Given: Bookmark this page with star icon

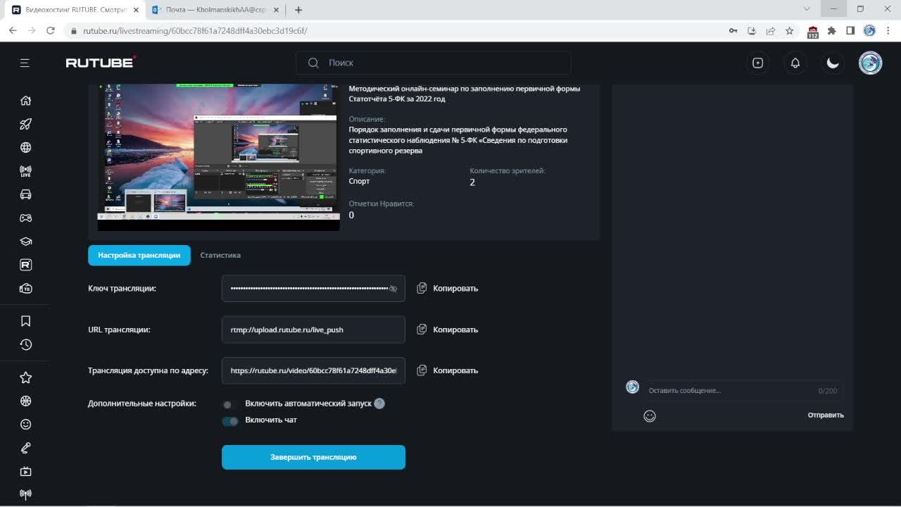Looking at the screenshot, I should point(790,31).
